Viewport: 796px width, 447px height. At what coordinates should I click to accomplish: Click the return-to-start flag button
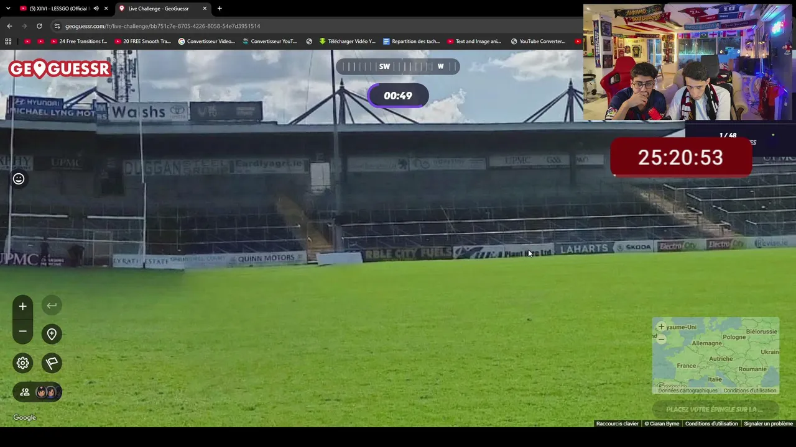pyautogui.click(x=52, y=363)
